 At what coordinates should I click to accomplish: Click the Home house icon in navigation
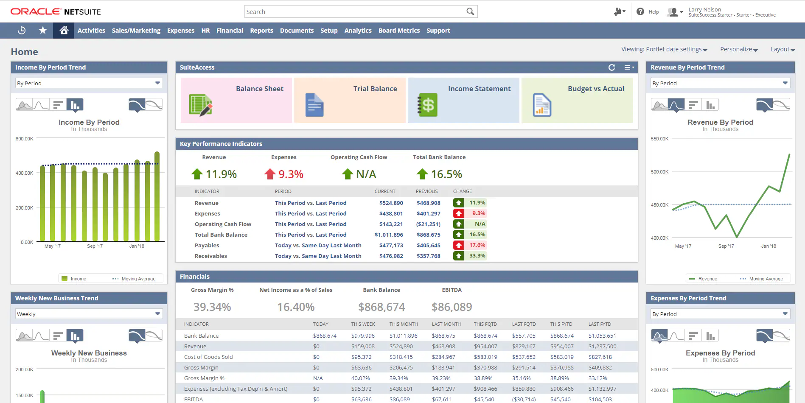[x=63, y=30]
